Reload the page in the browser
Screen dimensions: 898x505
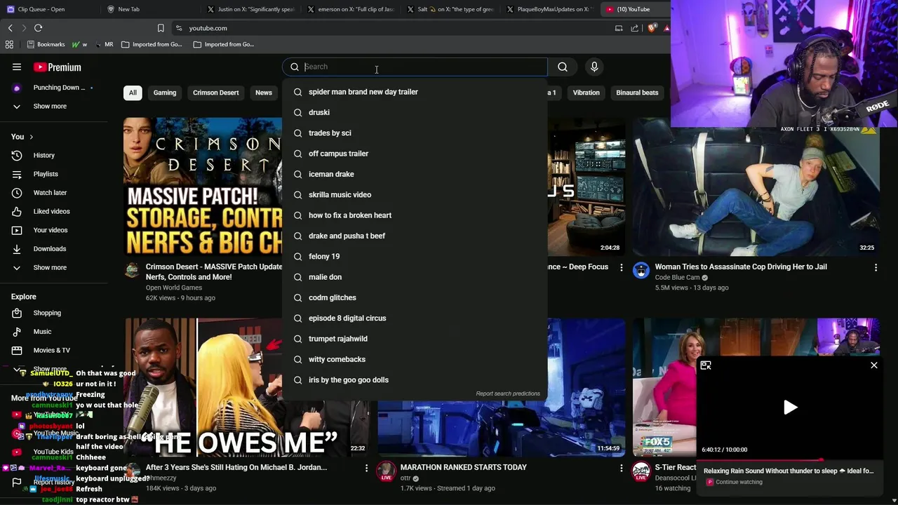(x=38, y=28)
